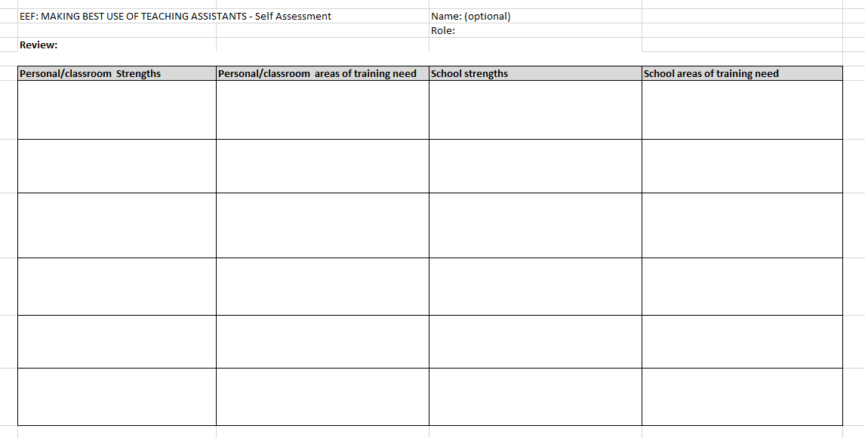
Task: Click last blank row cell under Personal/classroom Strengths
Action: tap(116, 396)
